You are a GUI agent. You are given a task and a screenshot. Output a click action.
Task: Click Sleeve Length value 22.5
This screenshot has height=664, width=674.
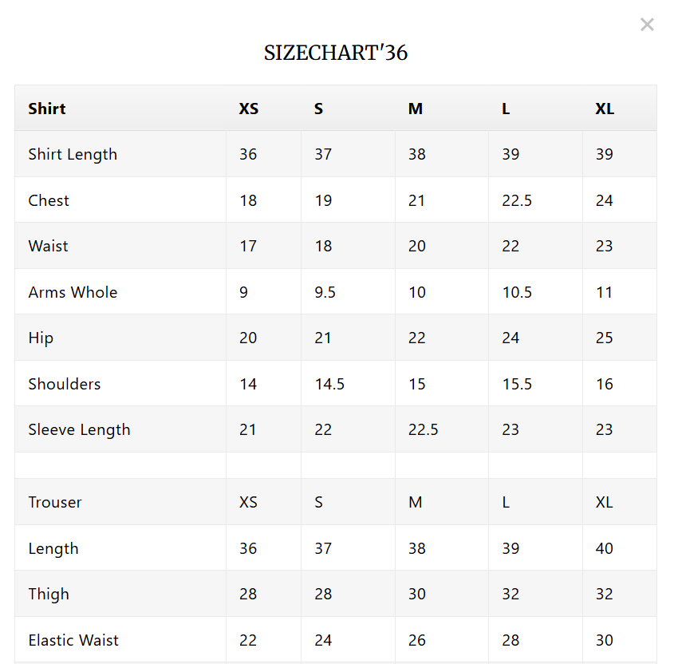(x=423, y=429)
